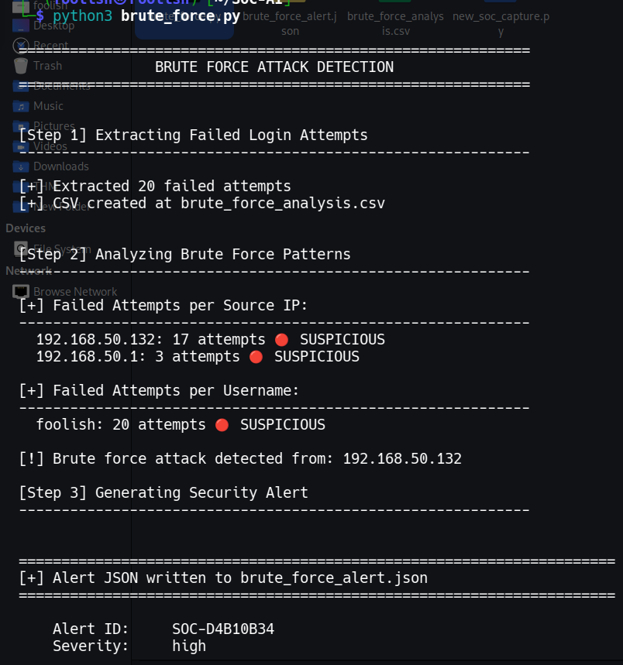Viewport: 623px width, 665px height.
Task: Go to the Desktop sidebar location
Action: [53, 26]
